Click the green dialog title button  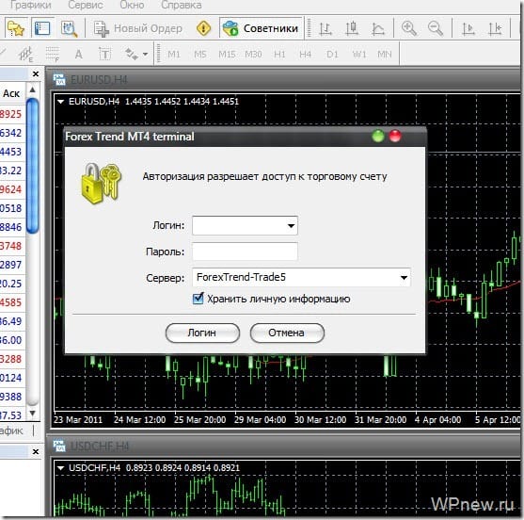[378, 137]
